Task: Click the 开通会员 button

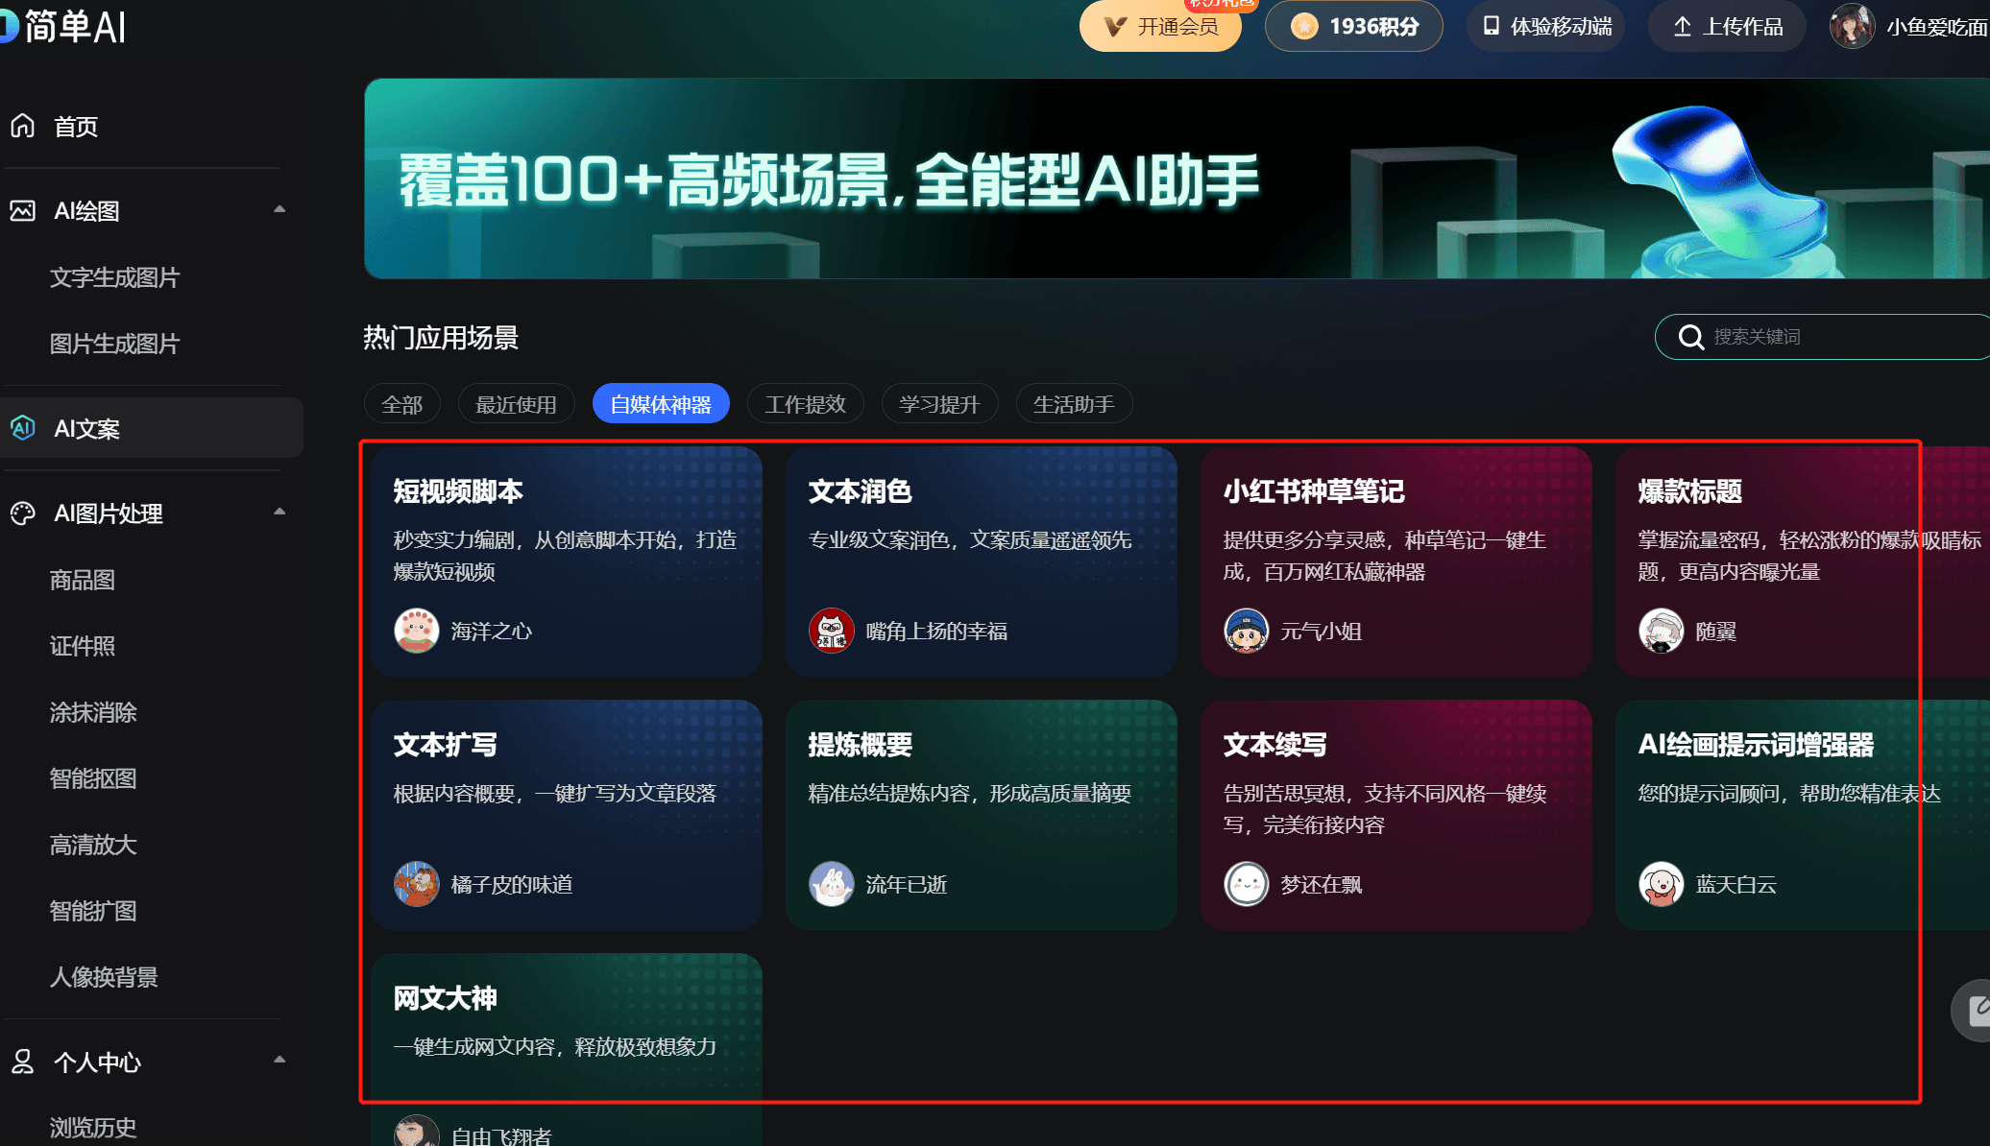Action: [1160, 26]
